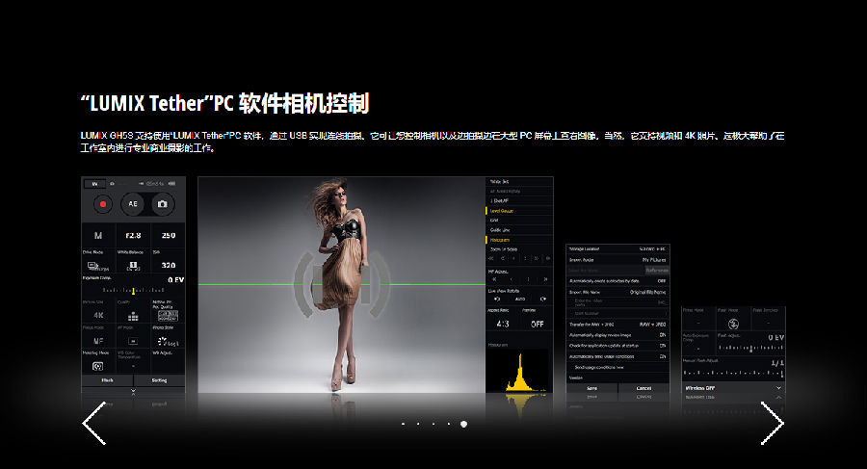Screen dimensions: 867x469
Task: Adjust the Exposure Comp. scale slider
Action: 135,290
